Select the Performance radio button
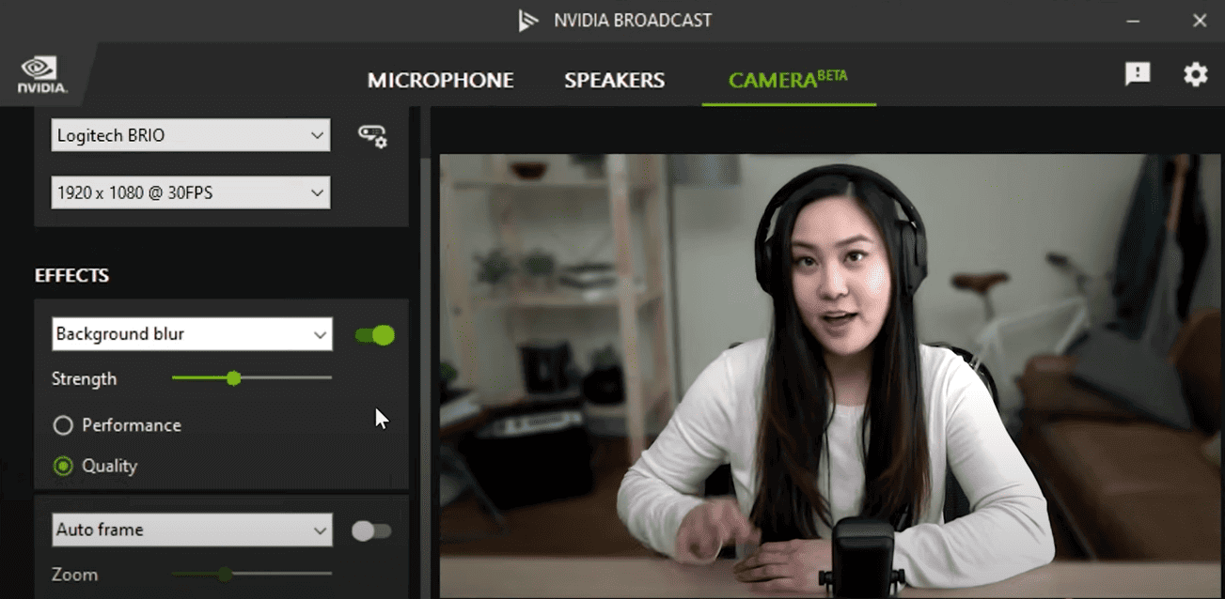 pyautogui.click(x=63, y=425)
